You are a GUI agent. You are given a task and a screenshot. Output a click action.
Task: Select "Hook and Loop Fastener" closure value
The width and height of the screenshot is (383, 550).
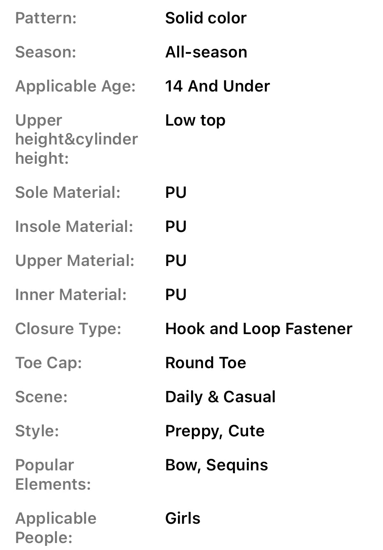[x=258, y=329]
